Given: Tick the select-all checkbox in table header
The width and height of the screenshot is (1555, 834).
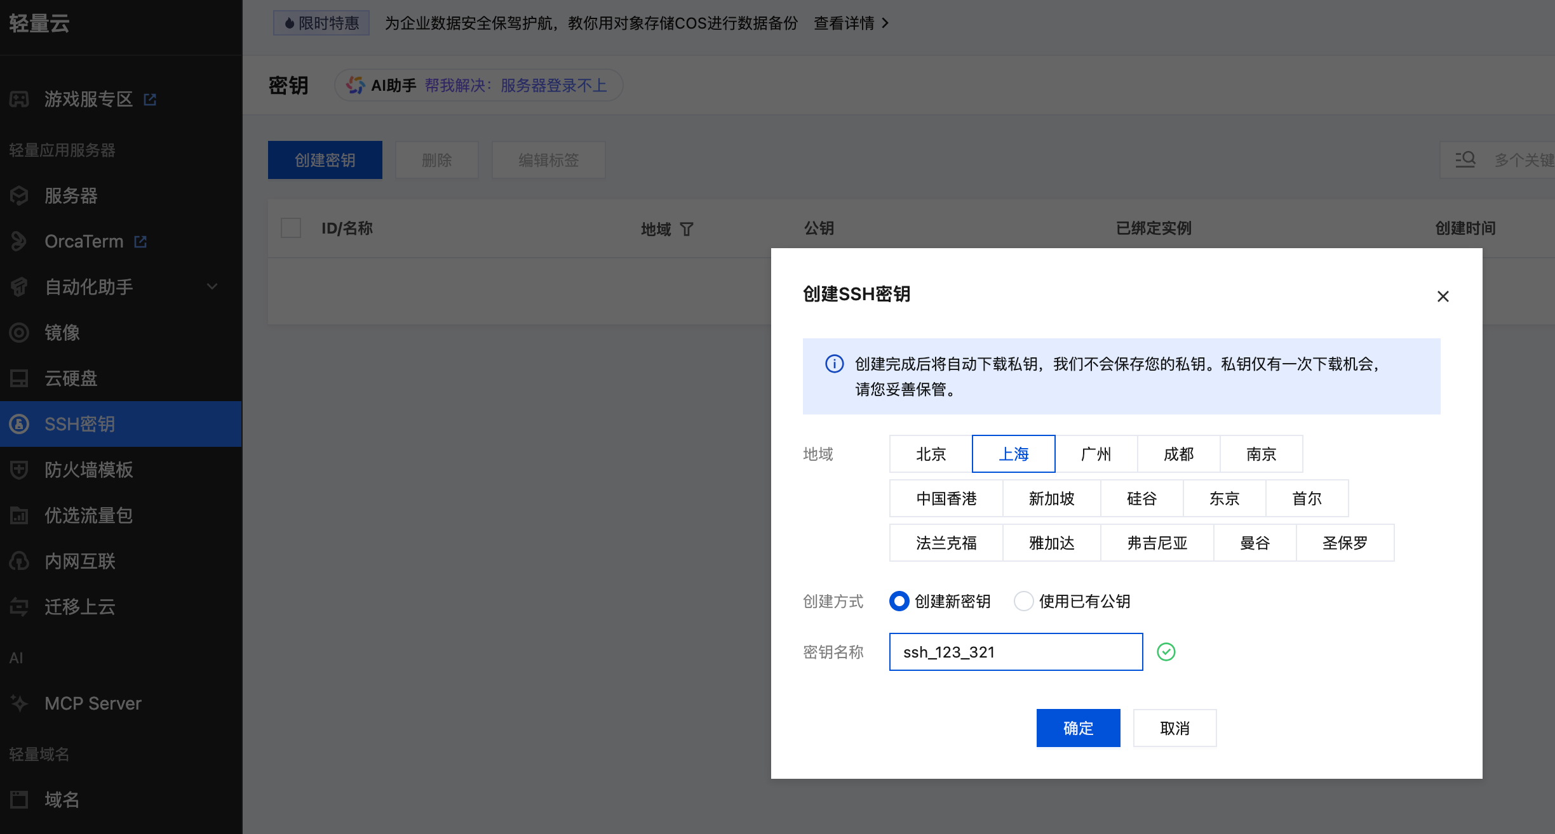Looking at the screenshot, I should tap(291, 228).
